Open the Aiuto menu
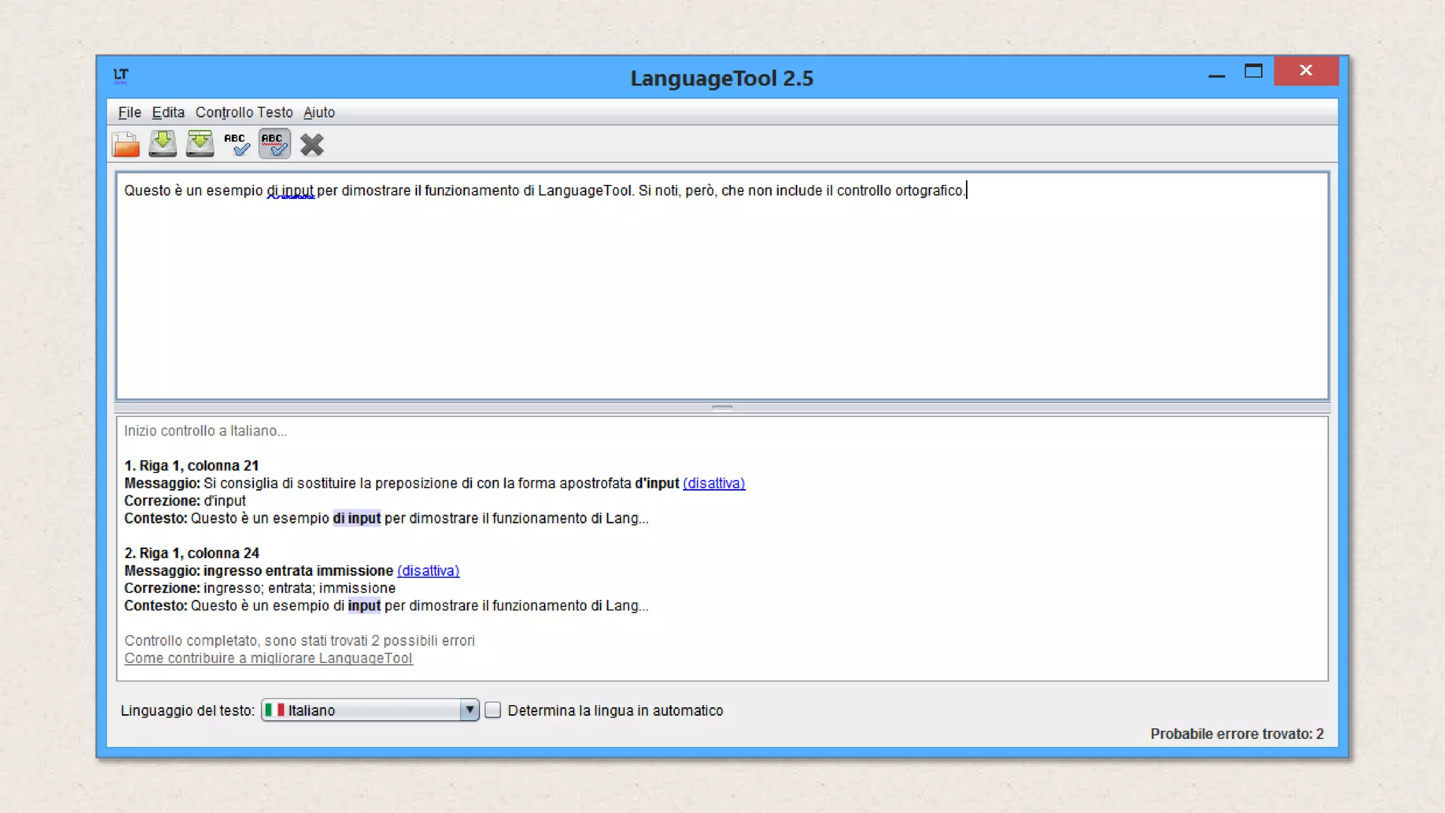 (319, 112)
